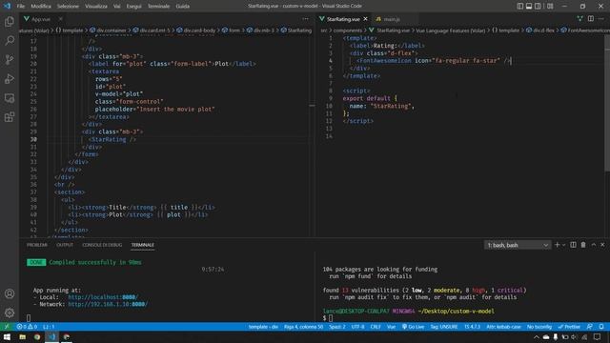Switch to the PROBLEMI panel tab

tap(37, 245)
